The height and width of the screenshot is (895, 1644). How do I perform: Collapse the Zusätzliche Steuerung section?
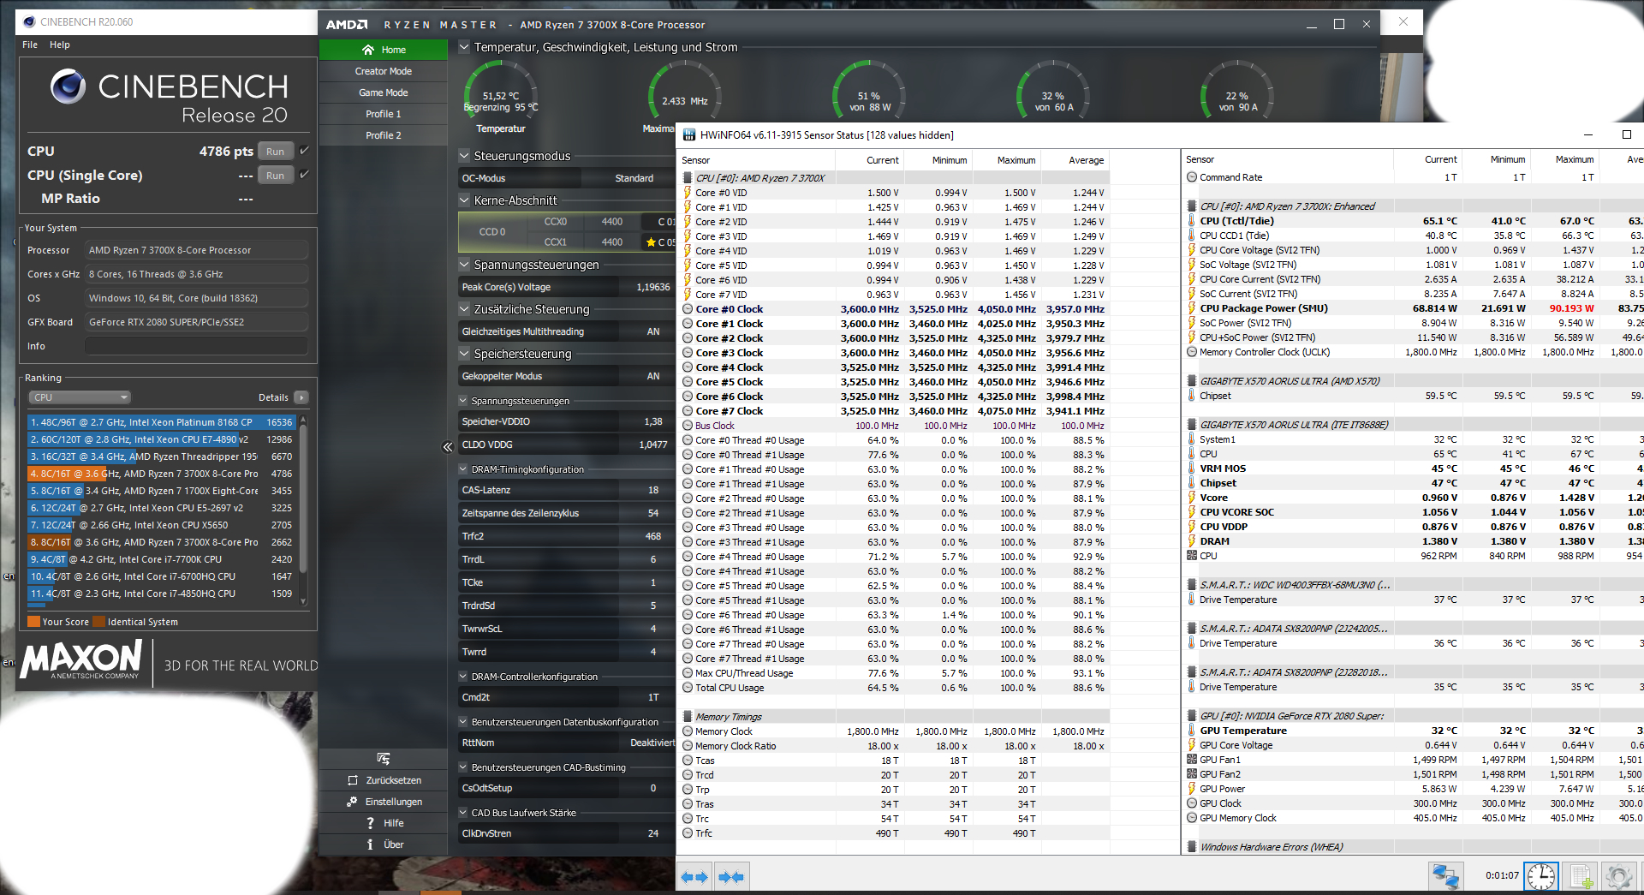[x=464, y=309]
